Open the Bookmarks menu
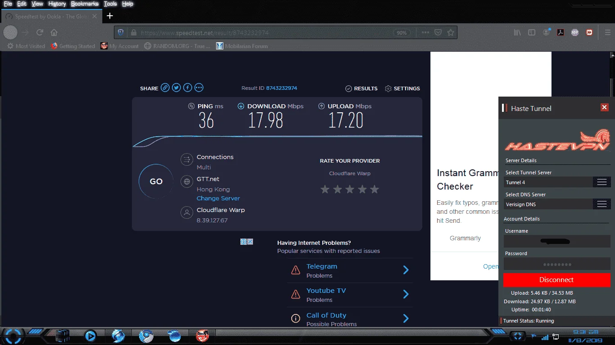The height and width of the screenshot is (345, 615). (85, 4)
